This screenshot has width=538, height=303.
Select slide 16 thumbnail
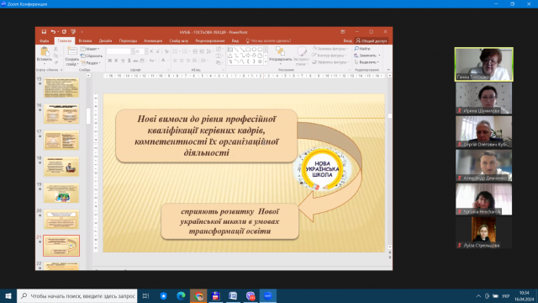pyautogui.click(x=61, y=114)
